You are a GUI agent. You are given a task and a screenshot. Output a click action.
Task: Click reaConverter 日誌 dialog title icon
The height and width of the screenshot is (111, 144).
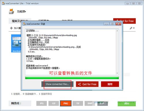[x=24, y=24]
